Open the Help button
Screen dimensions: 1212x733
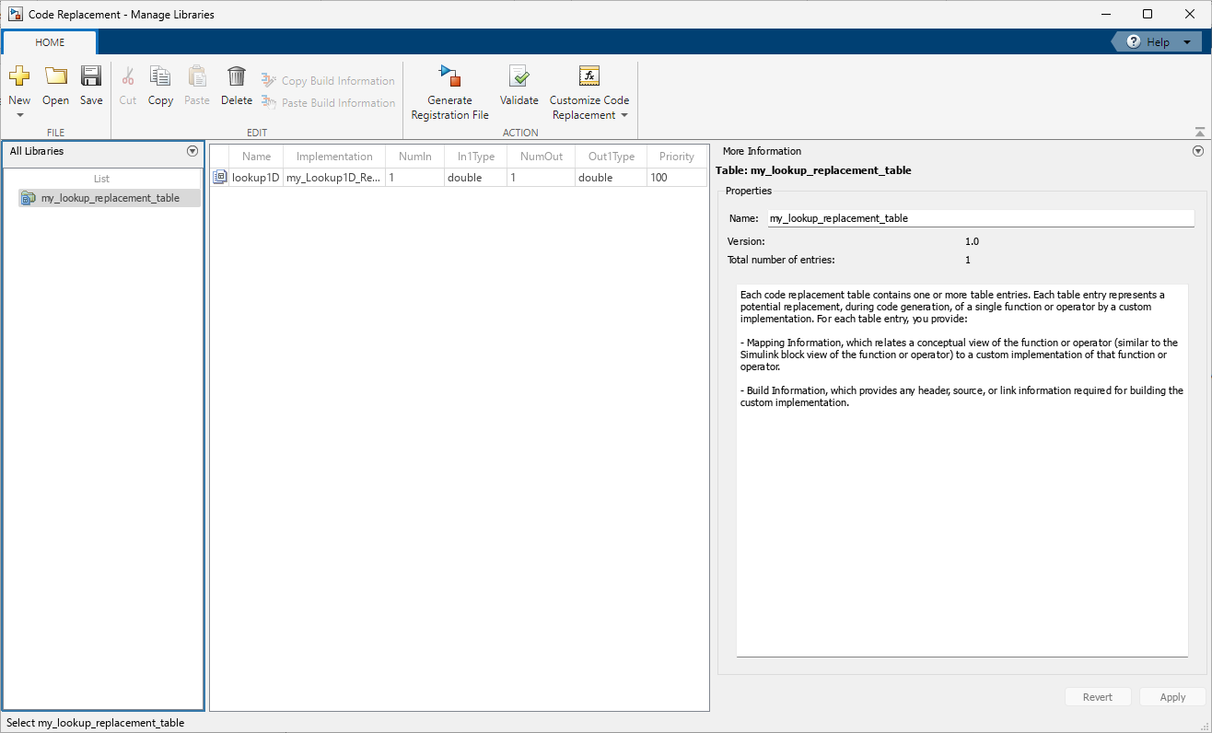(1148, 42)
